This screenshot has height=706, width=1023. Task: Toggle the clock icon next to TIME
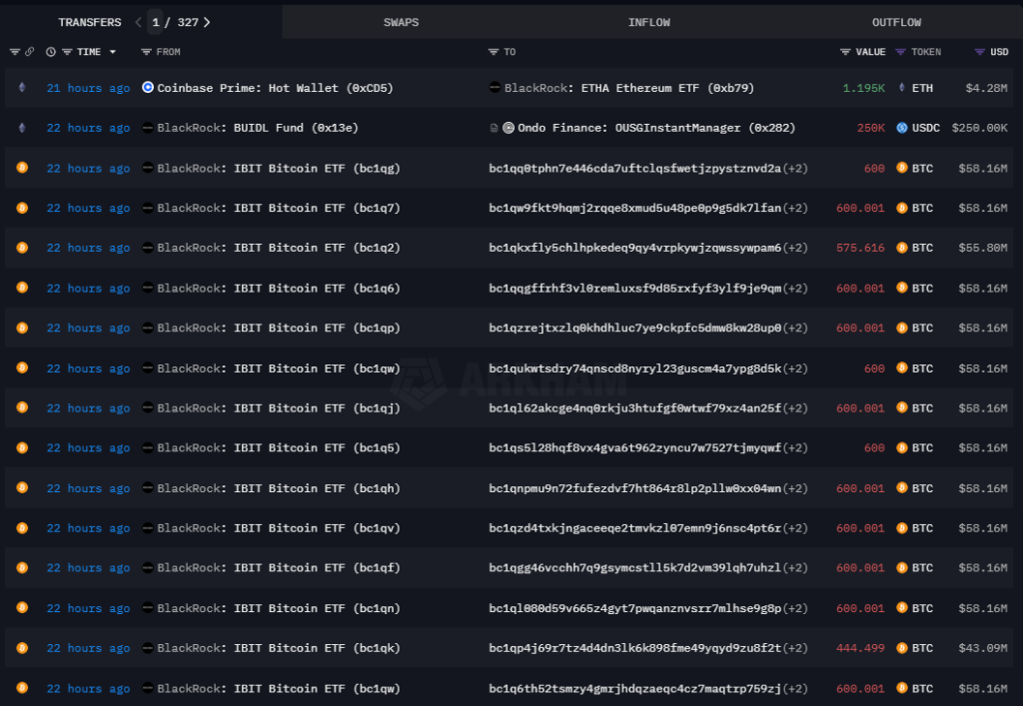(x=51, y=52)
